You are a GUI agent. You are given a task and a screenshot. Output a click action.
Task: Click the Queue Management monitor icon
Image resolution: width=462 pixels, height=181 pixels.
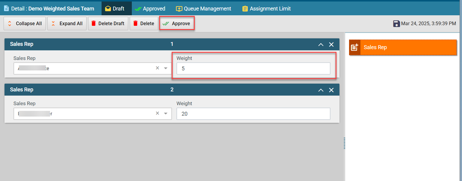tap(179, 9)
